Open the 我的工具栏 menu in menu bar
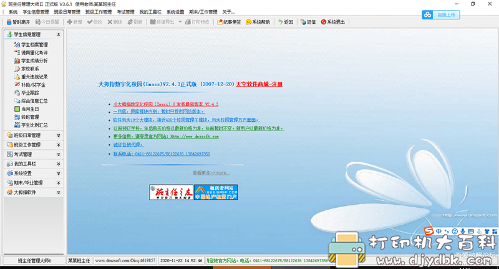499x269 pixels. (150, 12)
